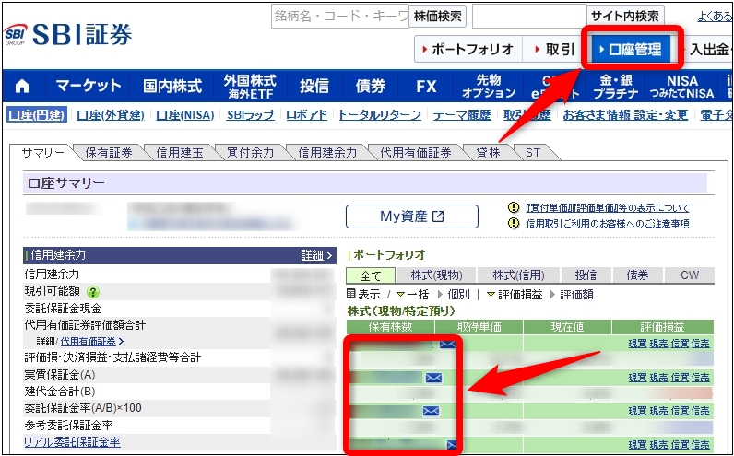Click the 株価検索 button
The height and width of the screenshot is (456, 734).
click(438, 16)
